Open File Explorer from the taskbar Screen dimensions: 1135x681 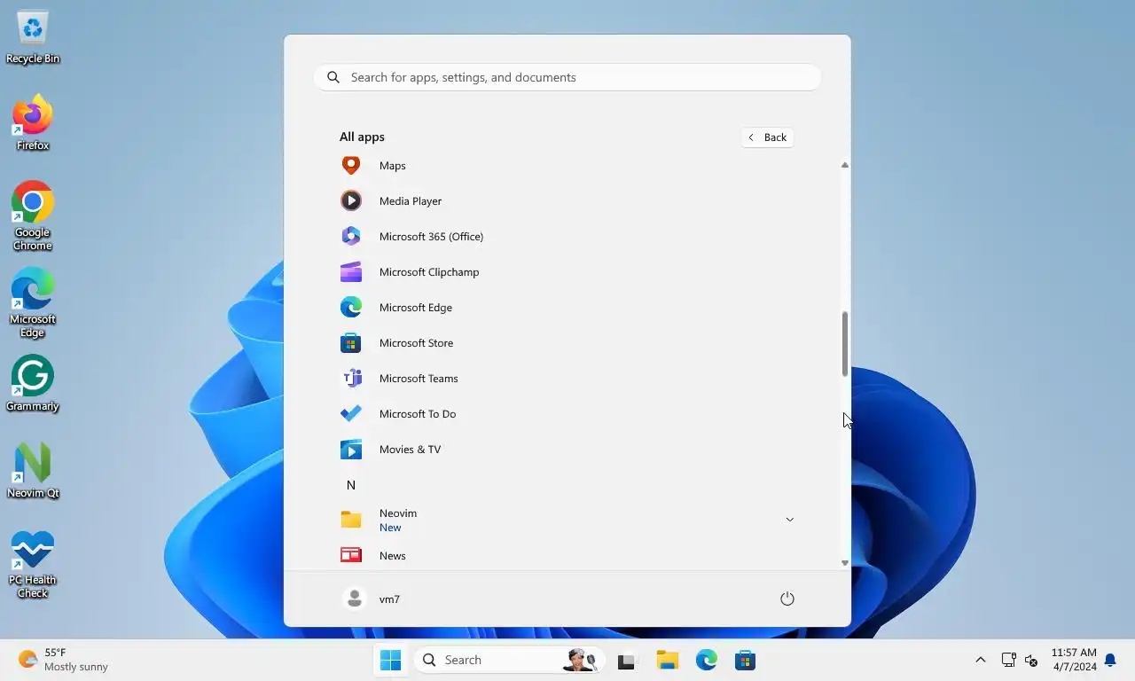coord(667,660)
